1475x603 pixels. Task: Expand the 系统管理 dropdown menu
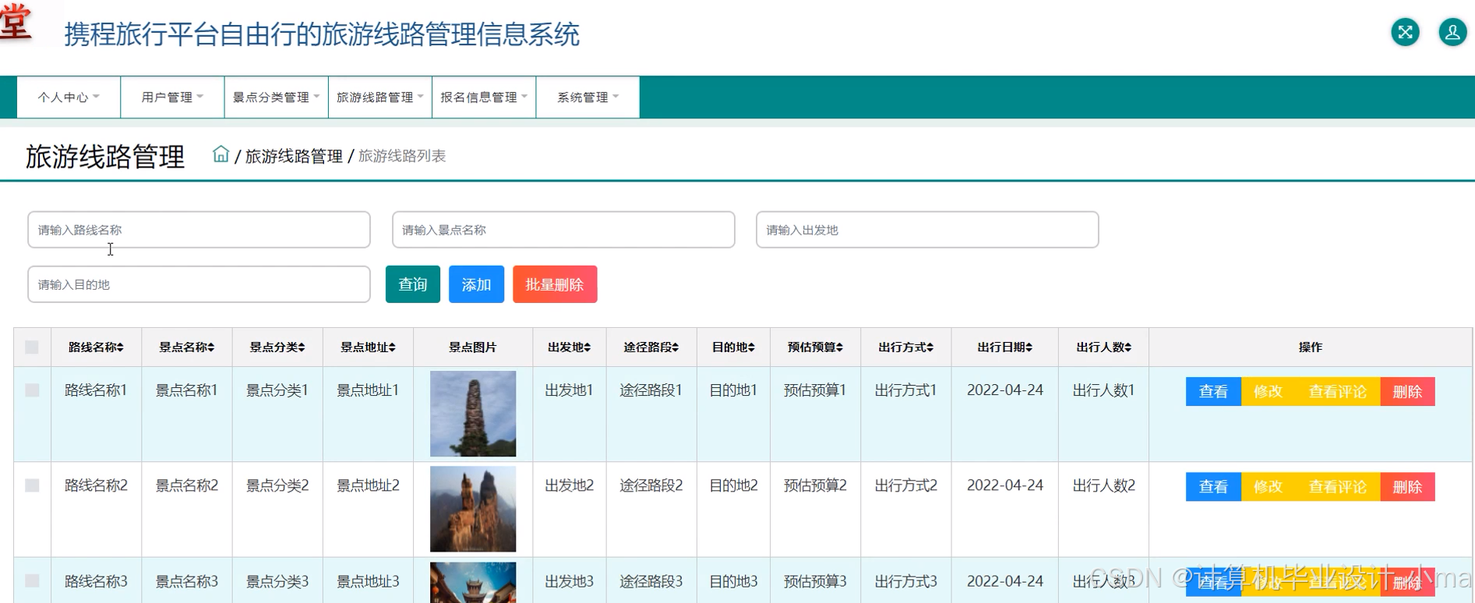pos(588,97)
